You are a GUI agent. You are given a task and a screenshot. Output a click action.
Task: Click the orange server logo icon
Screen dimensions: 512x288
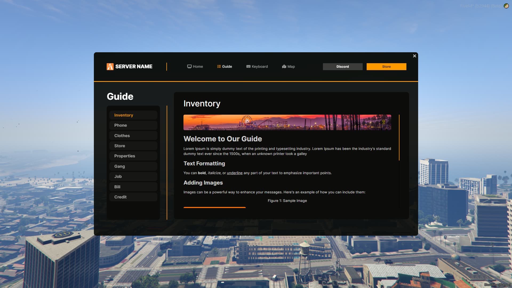(x=110, y=67)
